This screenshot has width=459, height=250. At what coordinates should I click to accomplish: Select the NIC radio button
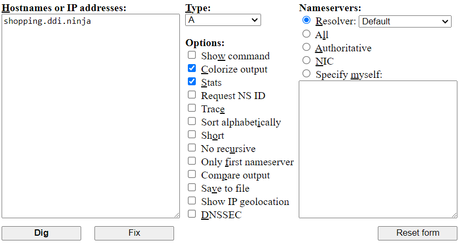(x=306, y=60)
